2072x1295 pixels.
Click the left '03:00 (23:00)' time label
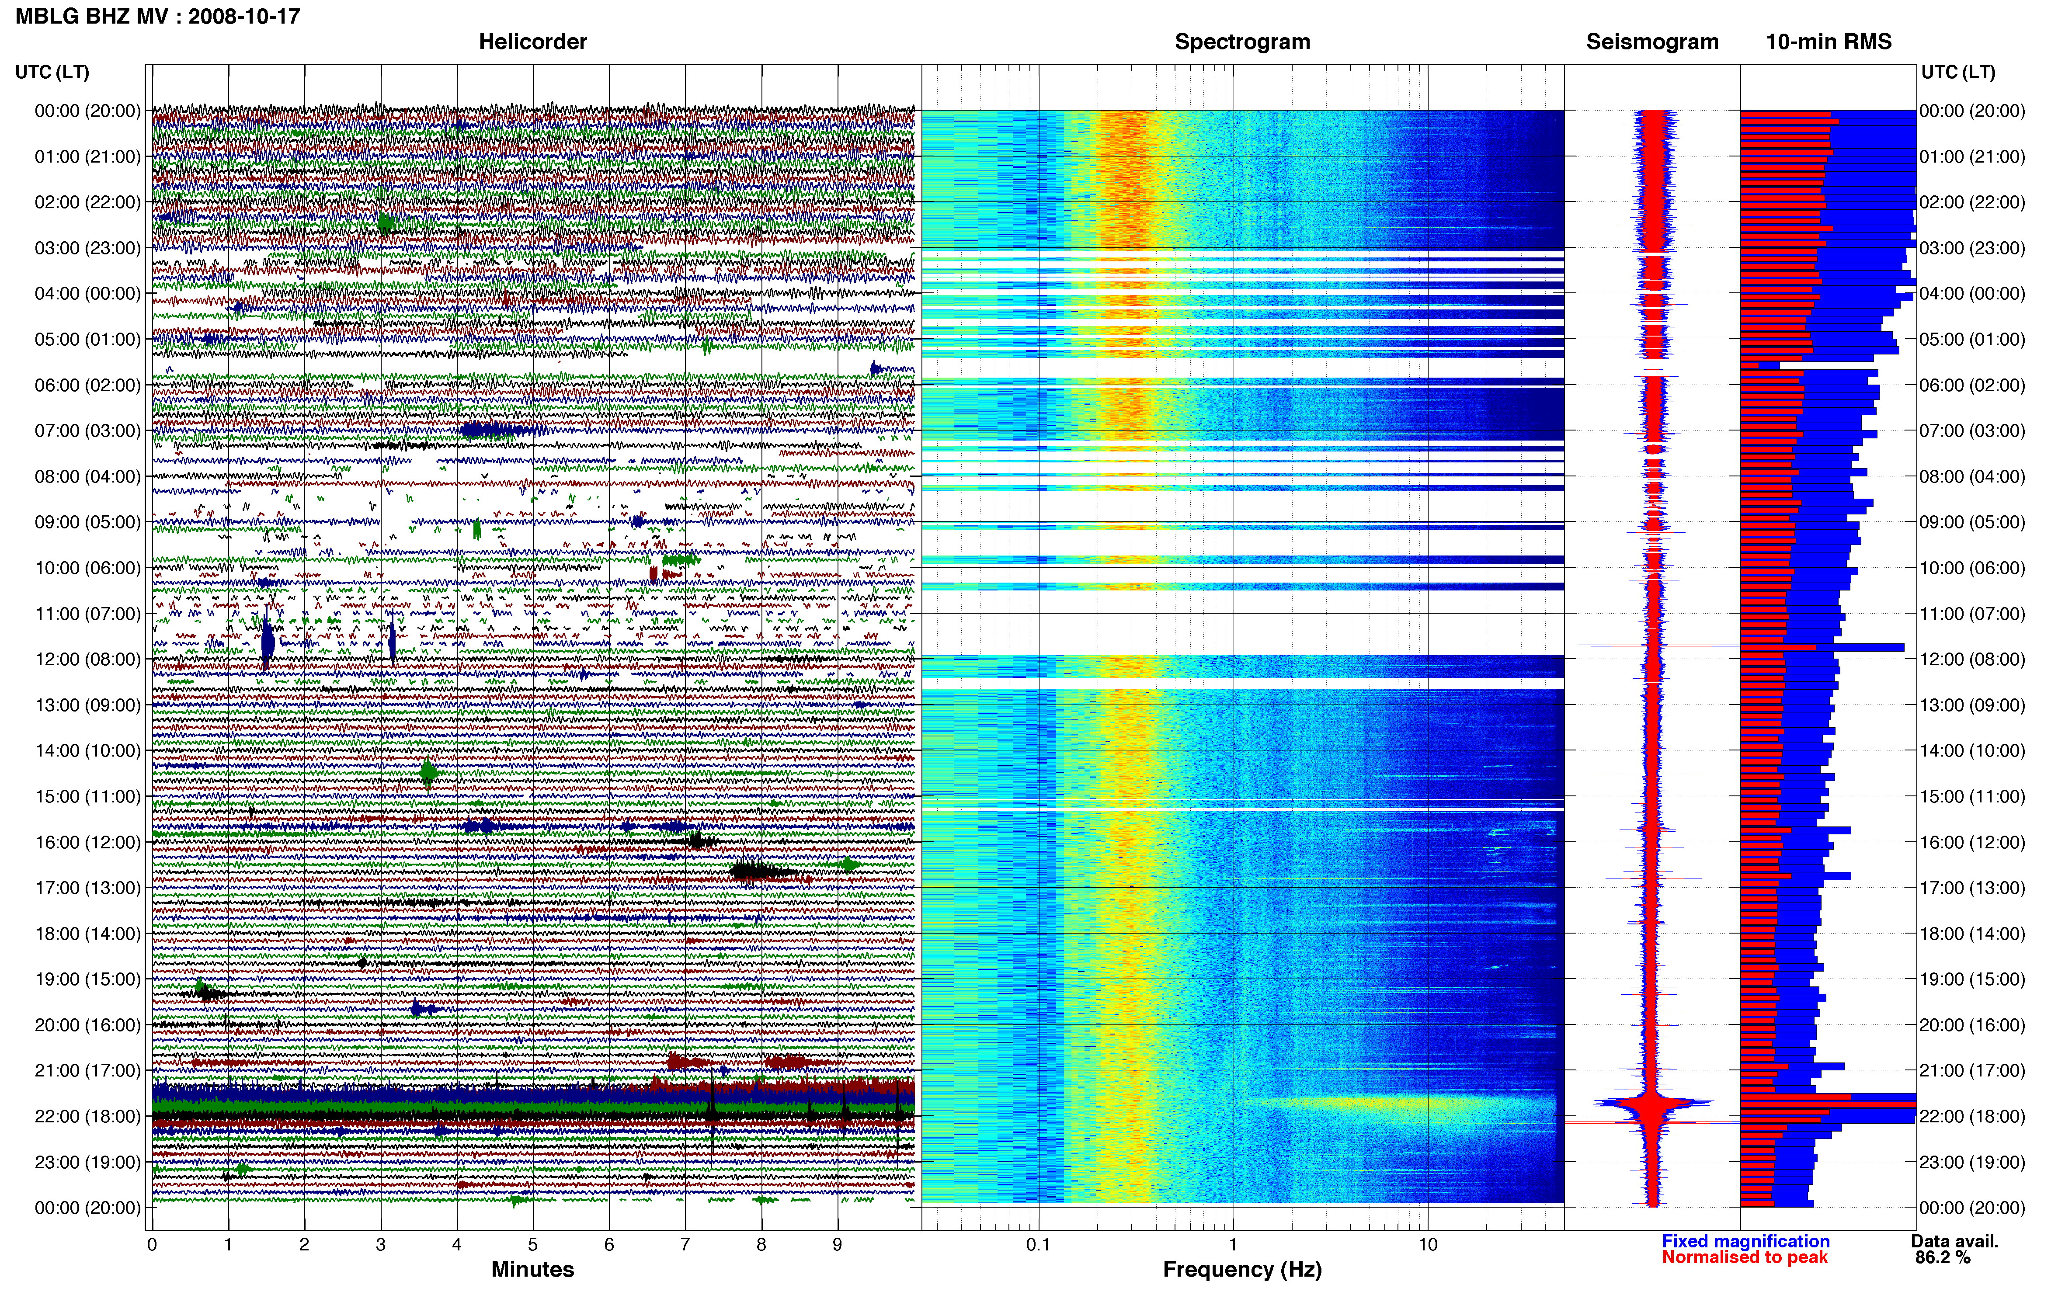(x=87, y=247)
